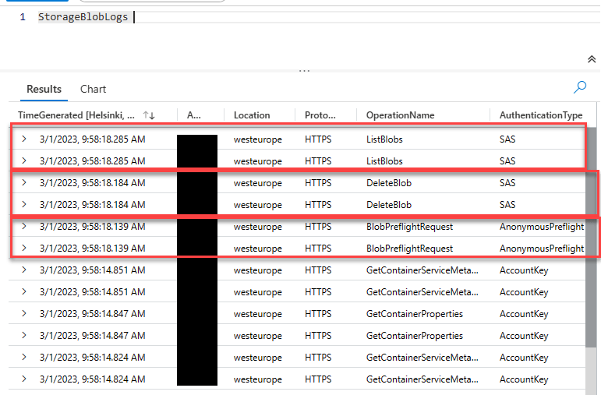601x395 pixels.
Task: Click the TimeGenerated column header text
Action: 76,115
